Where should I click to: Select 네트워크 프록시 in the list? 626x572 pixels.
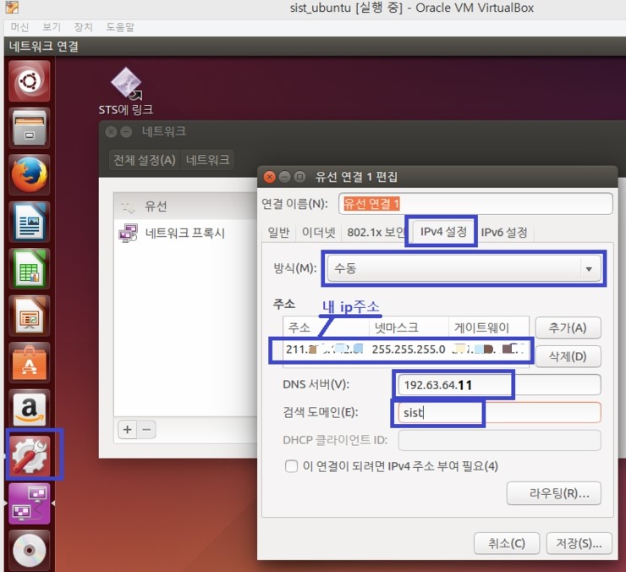click(x=184, y=234)
